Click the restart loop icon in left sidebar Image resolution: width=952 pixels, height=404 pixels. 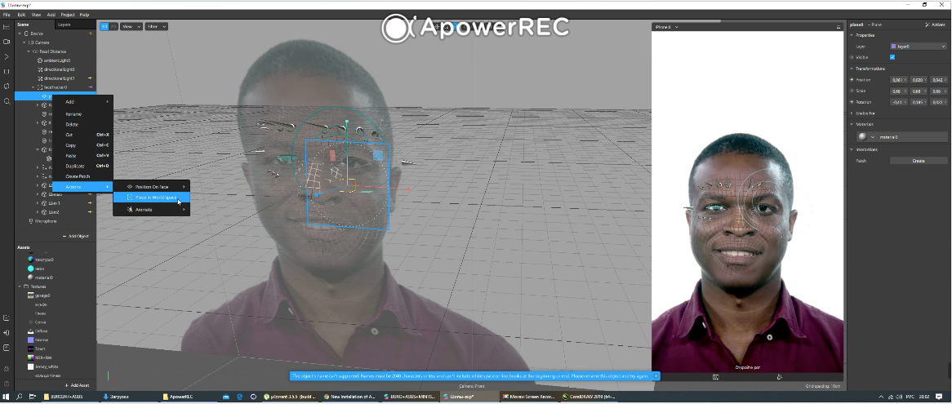coord(7,86)
